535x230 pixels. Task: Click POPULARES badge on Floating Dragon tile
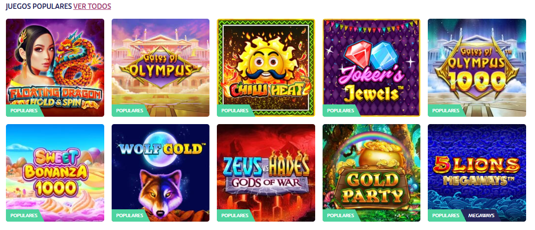click(24, 111)
